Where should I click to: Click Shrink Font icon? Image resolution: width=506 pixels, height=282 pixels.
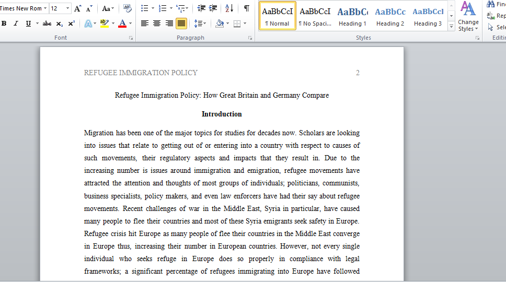tap(89, 8)
